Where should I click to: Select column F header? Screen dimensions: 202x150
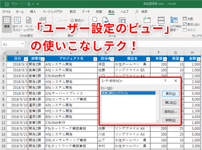coord(159,52)
